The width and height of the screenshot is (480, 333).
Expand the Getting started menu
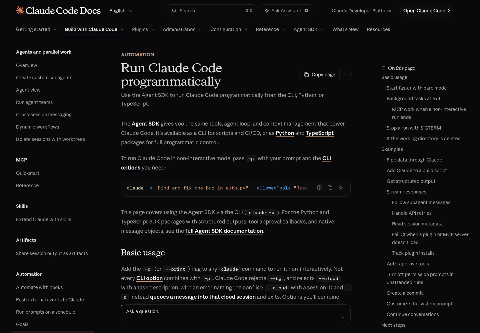[36, 29]
